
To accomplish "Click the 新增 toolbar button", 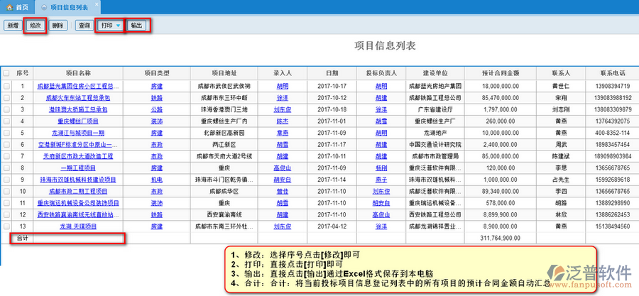I will [12, 26].
